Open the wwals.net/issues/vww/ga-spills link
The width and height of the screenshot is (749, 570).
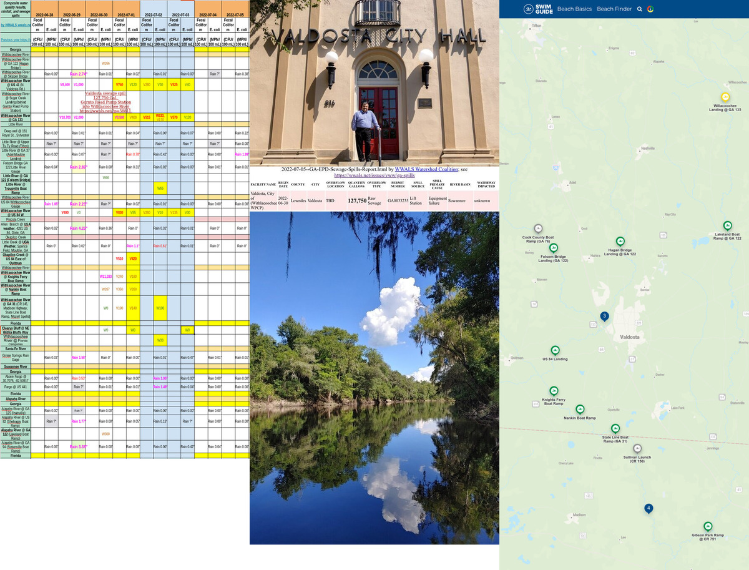(x=374, y=175)
